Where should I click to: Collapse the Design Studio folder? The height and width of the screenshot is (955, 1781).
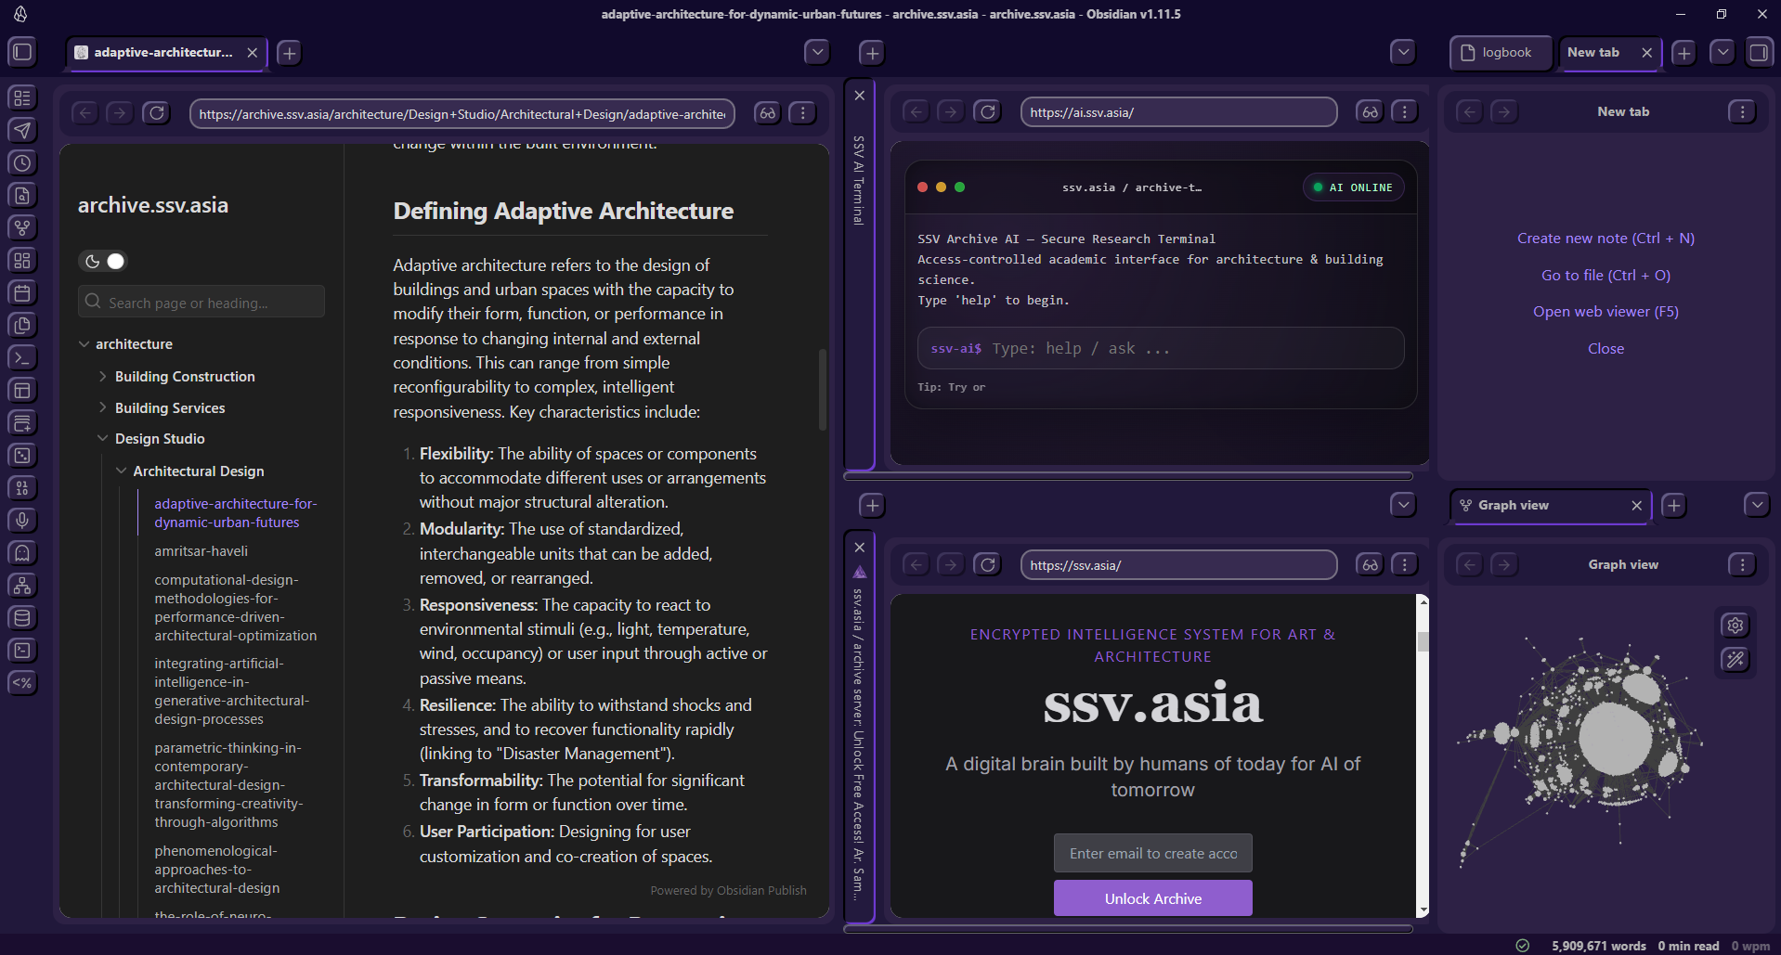coord(103,439)
